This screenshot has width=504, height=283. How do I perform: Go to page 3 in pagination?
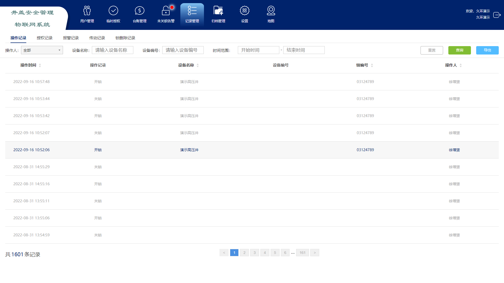[255, 253]
